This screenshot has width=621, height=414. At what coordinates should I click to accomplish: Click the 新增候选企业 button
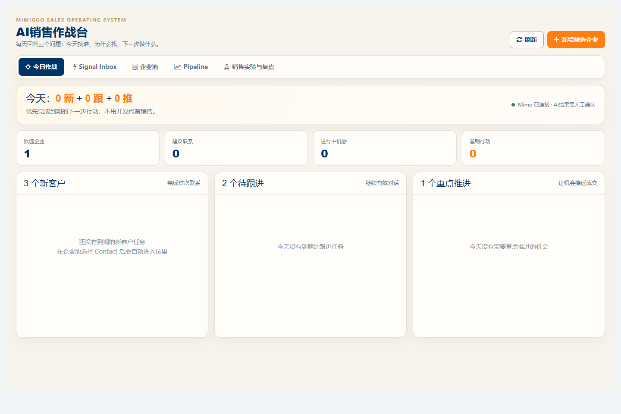pyautogui.click(x=576, y=40)
